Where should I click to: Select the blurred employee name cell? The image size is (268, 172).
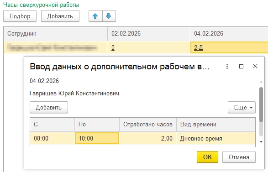tap(56, 47)
